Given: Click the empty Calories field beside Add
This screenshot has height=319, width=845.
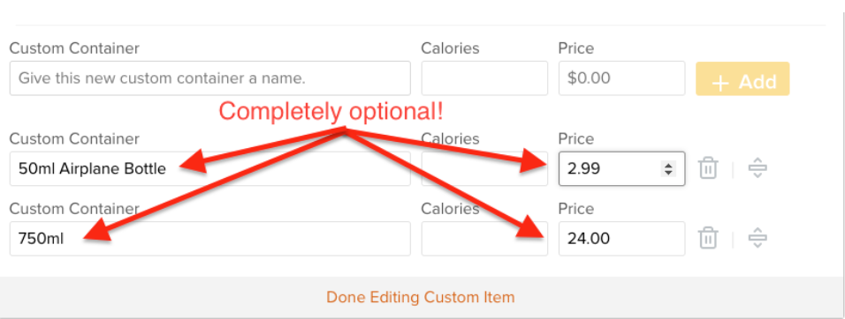Looking at the screenshot, I should coord(484,78).
